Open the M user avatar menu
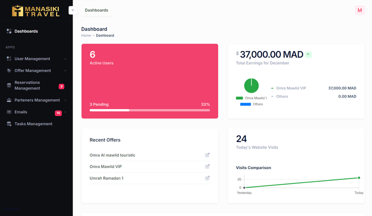This screenshot has width=372, height=216. [359, 10]
